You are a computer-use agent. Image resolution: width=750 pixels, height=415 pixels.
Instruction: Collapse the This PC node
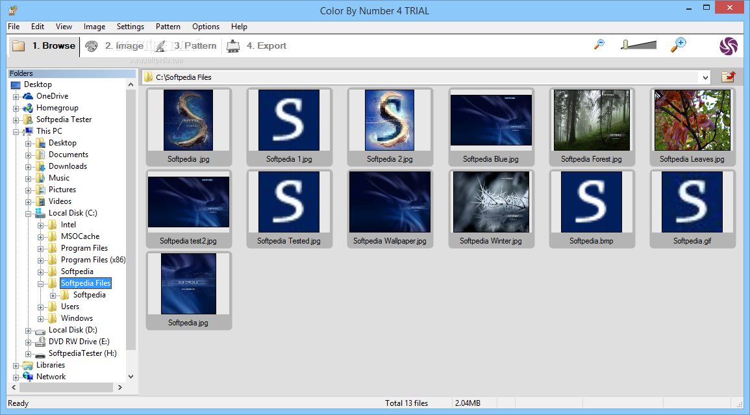click(x=16, y=132)
